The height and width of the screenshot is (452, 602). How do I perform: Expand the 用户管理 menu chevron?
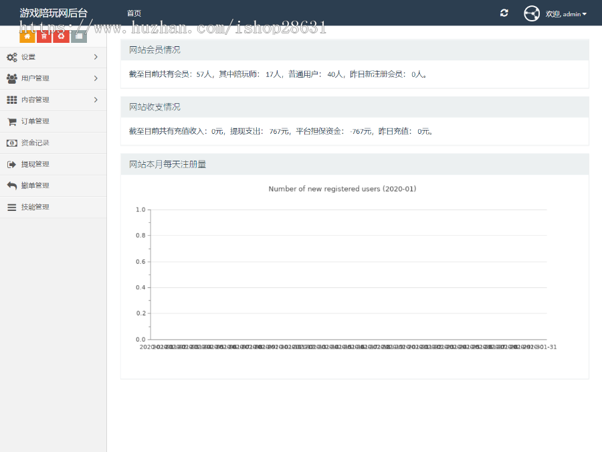97,78
